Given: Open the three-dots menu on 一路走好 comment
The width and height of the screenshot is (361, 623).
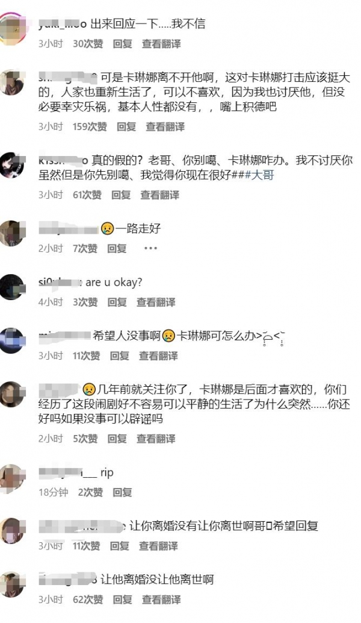Looking at the screenshot, I should click(151, 248).
